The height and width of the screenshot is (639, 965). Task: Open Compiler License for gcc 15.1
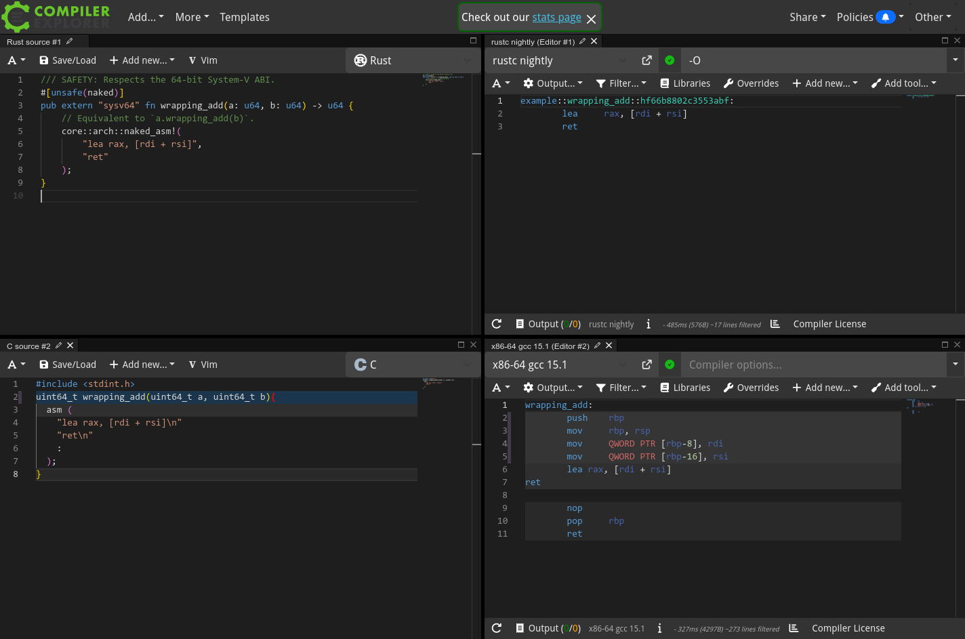(x=848, y=628)
